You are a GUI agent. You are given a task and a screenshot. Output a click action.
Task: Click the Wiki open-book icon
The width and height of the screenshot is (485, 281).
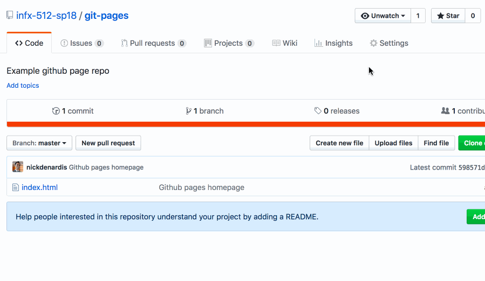[x=276, y=43]
